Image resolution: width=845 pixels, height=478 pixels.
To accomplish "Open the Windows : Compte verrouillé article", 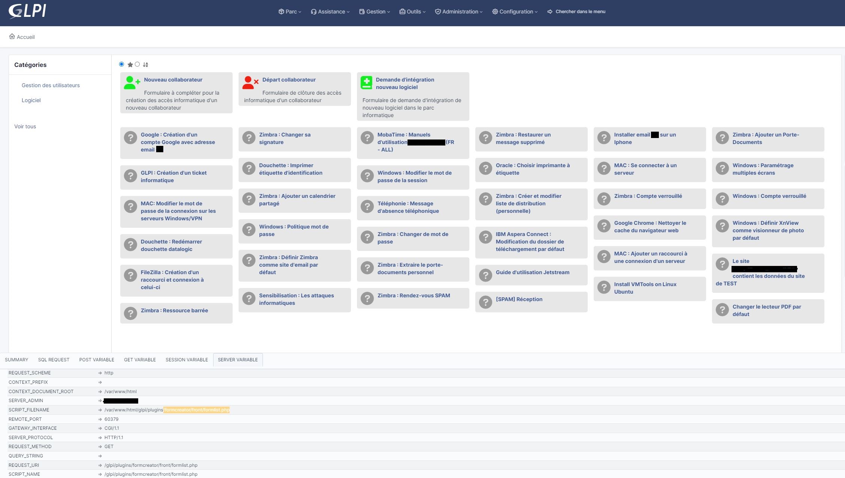I will [x=769, y=196].
